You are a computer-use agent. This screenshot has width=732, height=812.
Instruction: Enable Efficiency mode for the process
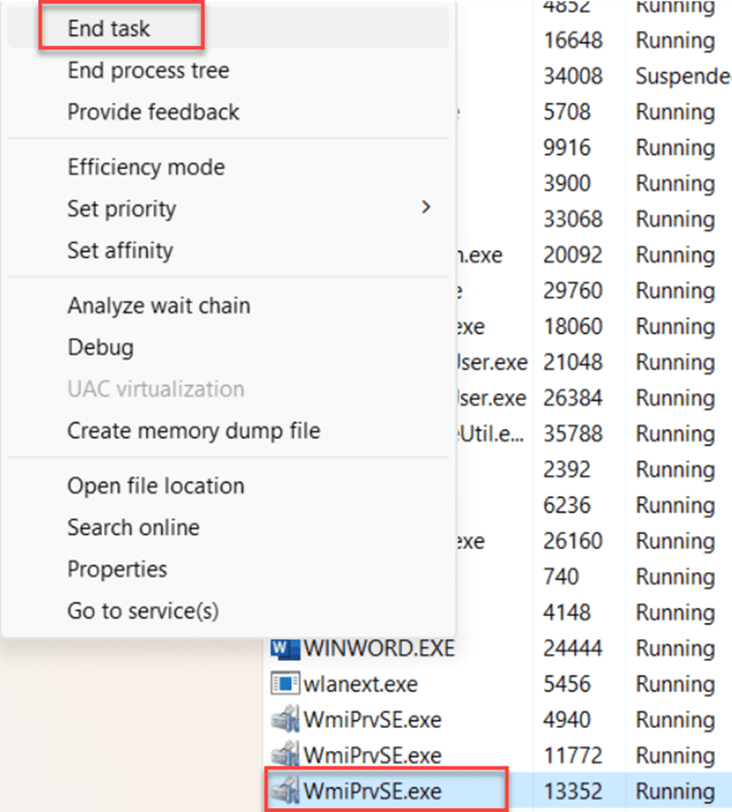pos(146,167)
